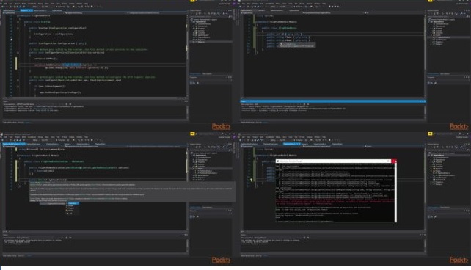Close the console popup over the code editor
471x270 pixels.
(394, 161)
